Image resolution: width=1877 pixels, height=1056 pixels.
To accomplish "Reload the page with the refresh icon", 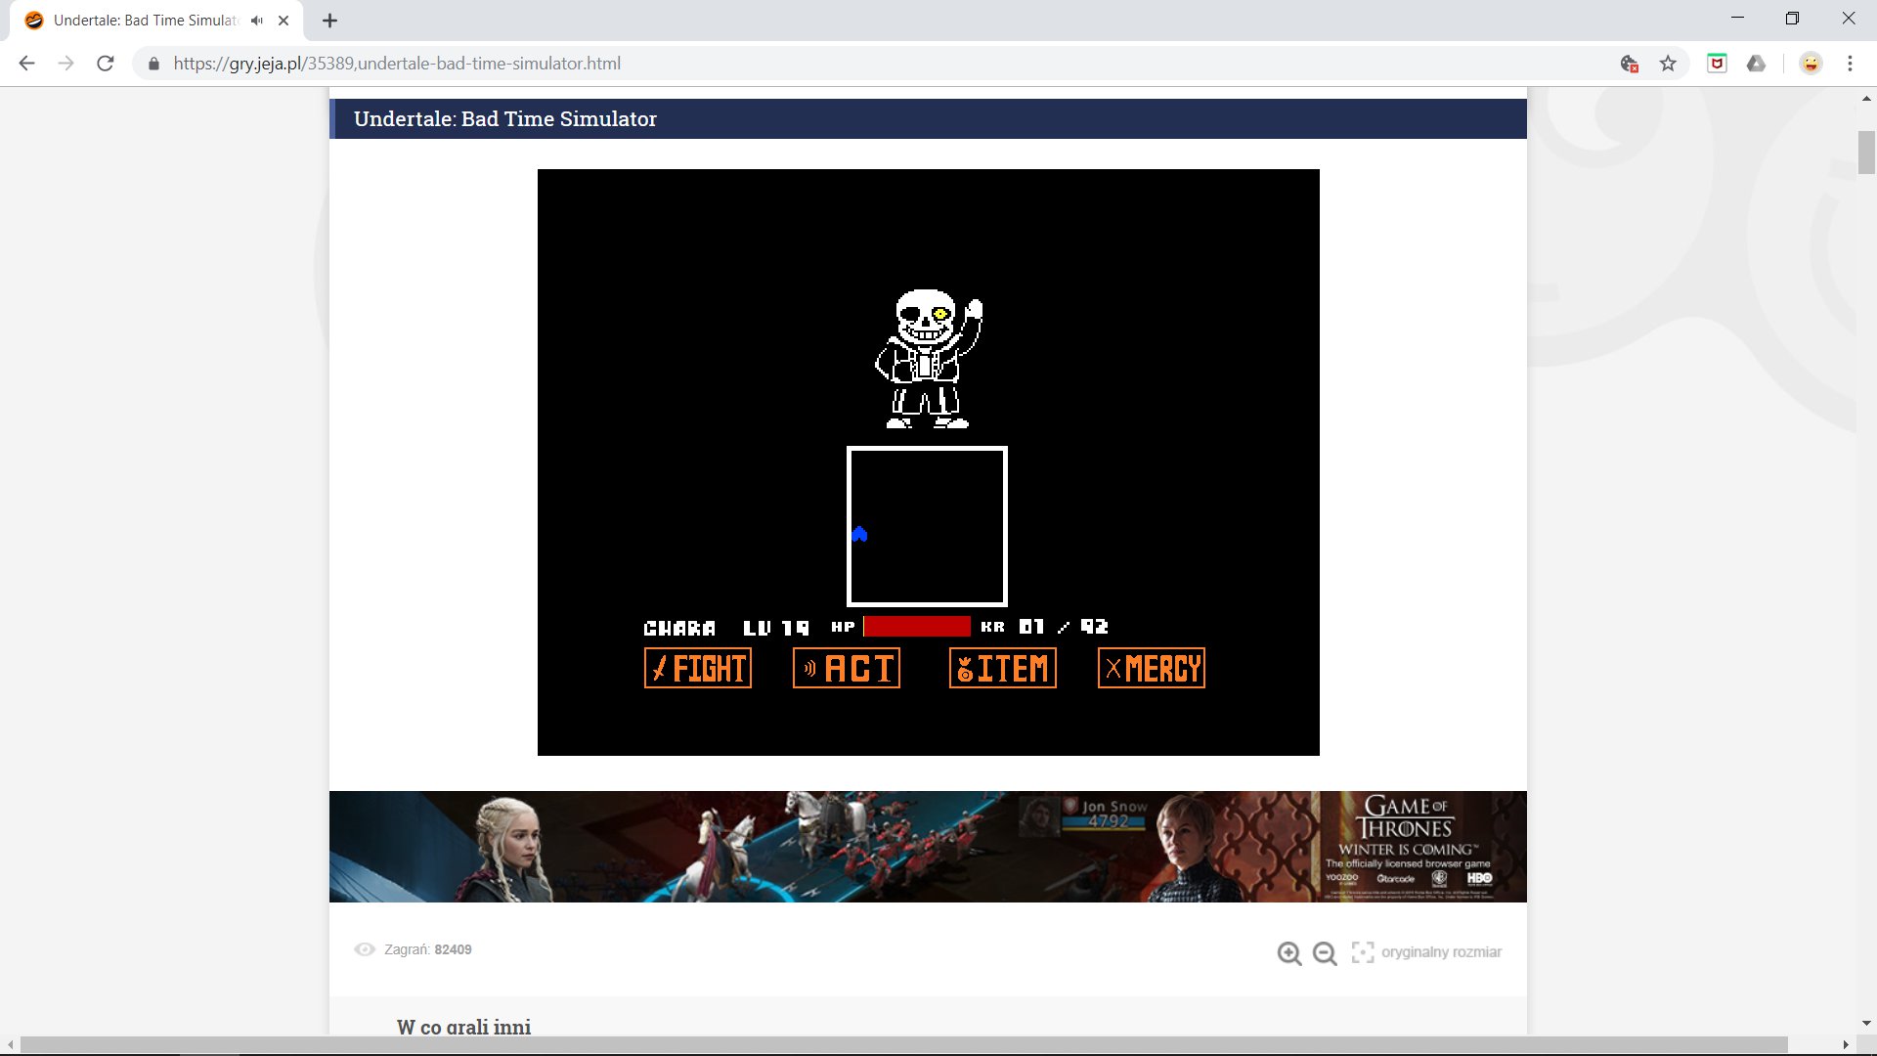I will point(105,63).
